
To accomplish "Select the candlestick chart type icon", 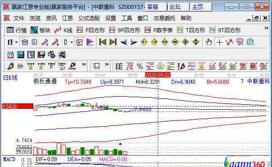I will (65, 42).
